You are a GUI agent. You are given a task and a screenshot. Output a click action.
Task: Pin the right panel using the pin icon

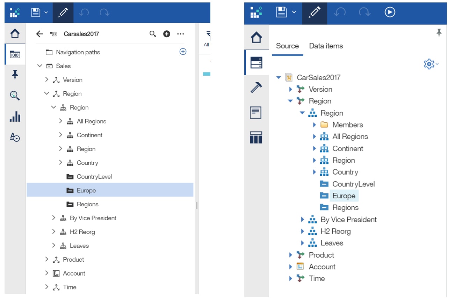439,32
